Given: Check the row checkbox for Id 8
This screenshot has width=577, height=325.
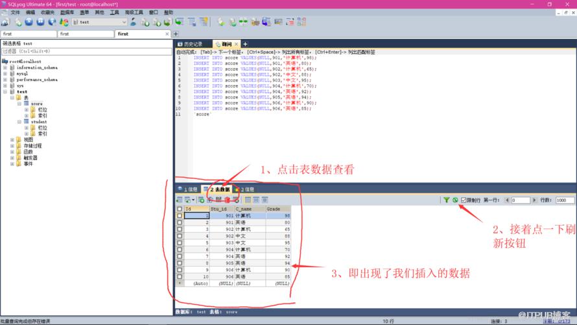Looking at the screenshot, I should click(180, 263).
